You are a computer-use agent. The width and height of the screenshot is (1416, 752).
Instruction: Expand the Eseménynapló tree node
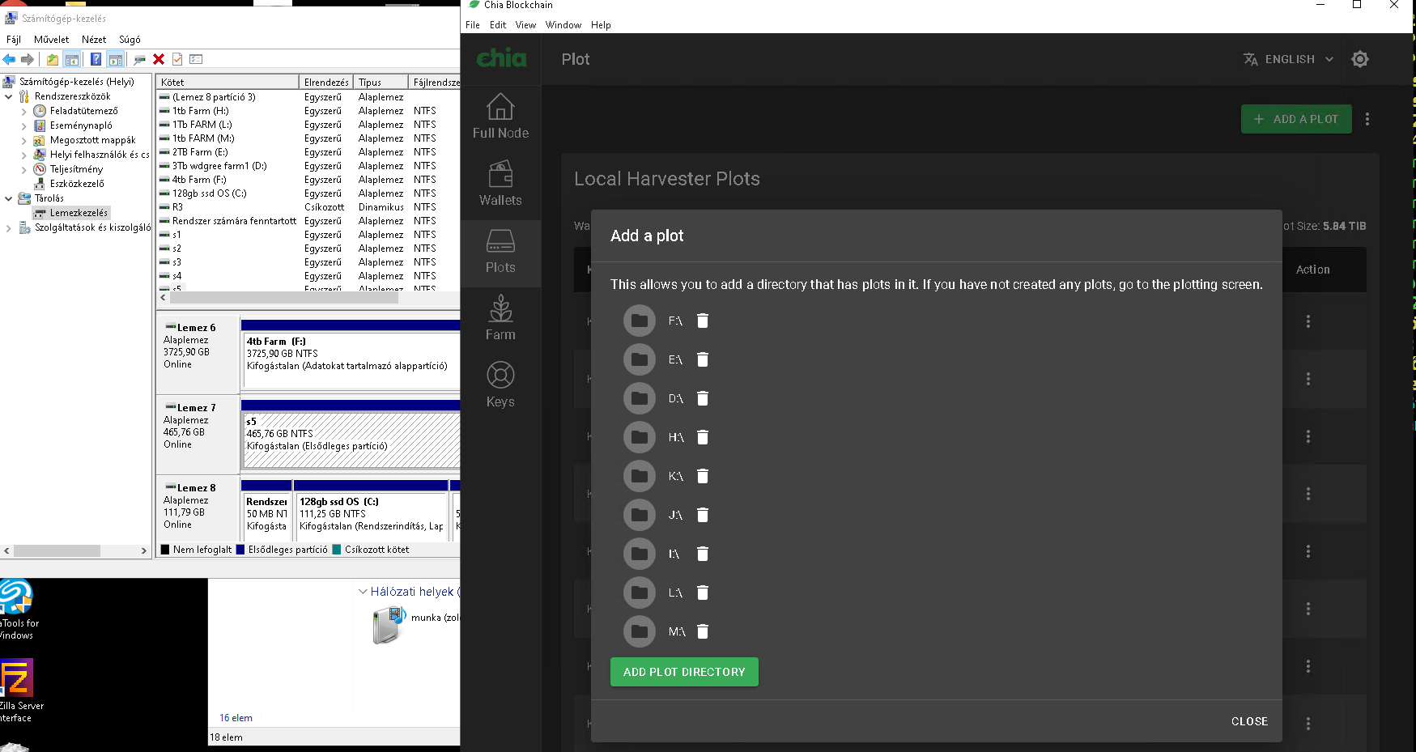pyautogui.click(x=23, y=125)
